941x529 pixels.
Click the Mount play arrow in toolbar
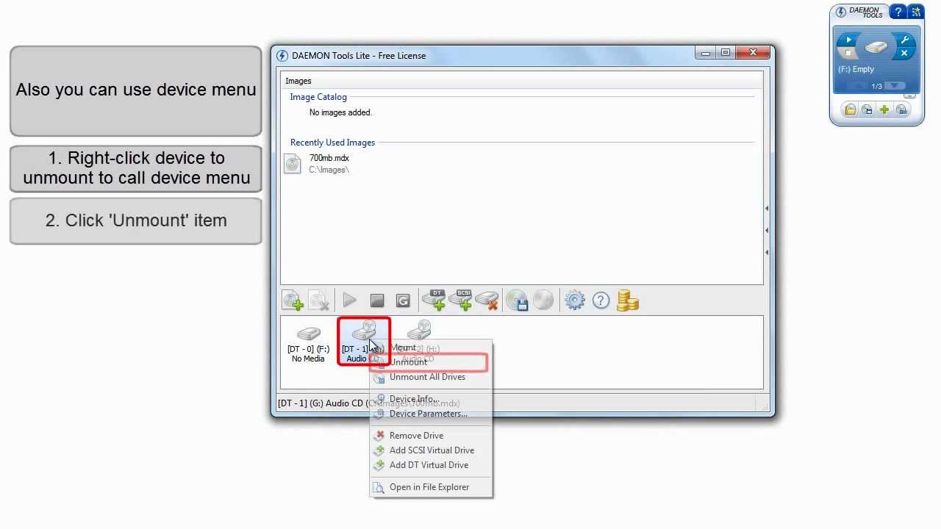(x=350, y=301)
